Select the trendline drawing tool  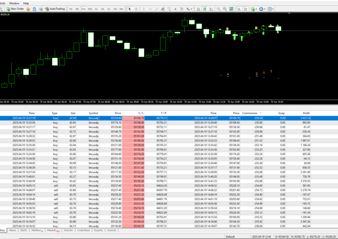(x=155, y=8)
